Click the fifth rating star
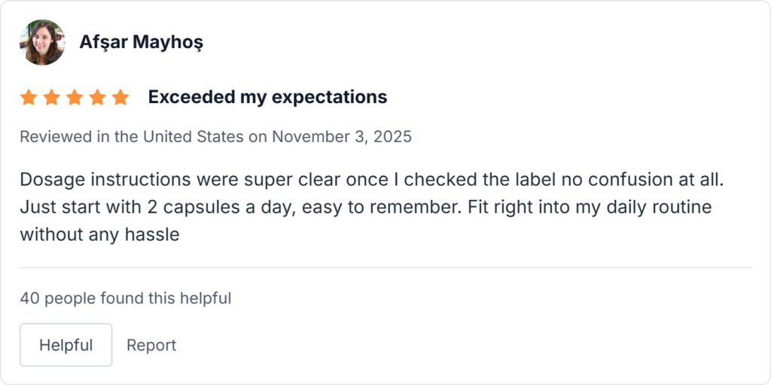This screenshot has width=771, height=385. (120, 97)
